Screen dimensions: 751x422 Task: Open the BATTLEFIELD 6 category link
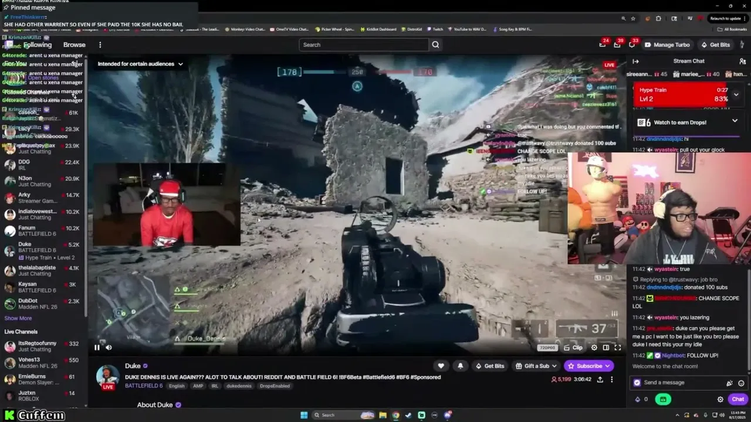point(144,386)
